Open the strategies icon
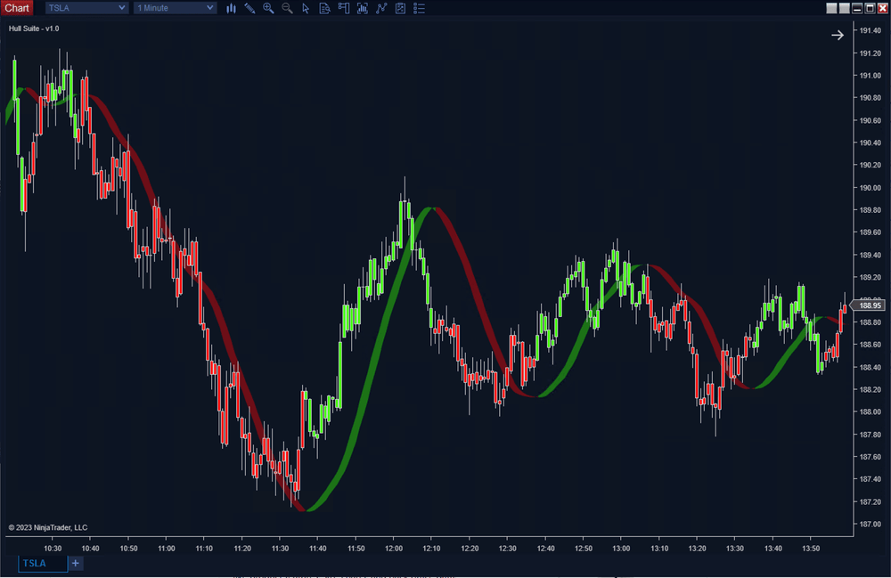The width and height of the screenshot is (891, 578). (x=400, y=8)
